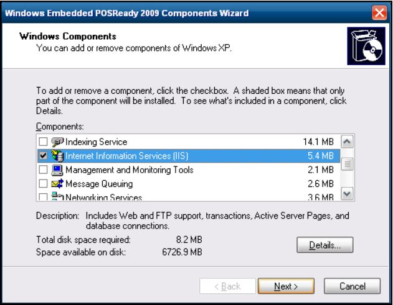Click the Indexing Service icon
The width and height of the screenshot is (393, 305).
click(x=55, y=142)
